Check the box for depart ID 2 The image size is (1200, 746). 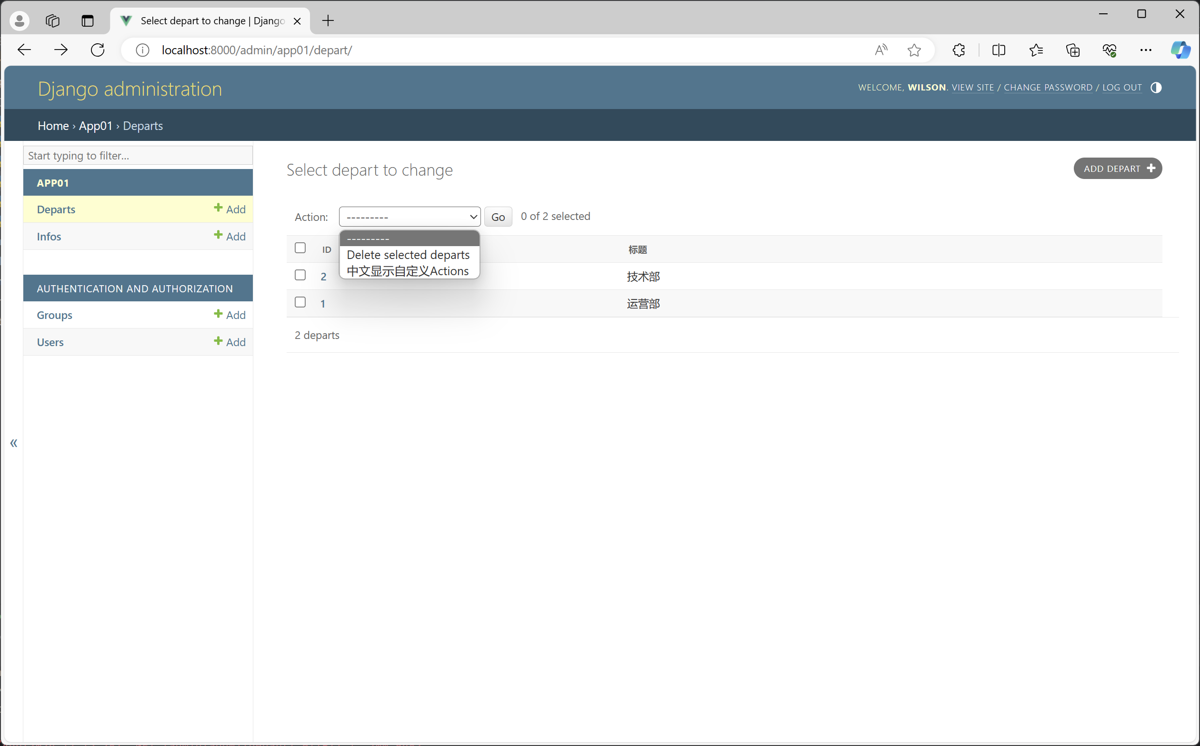(300, 275)
